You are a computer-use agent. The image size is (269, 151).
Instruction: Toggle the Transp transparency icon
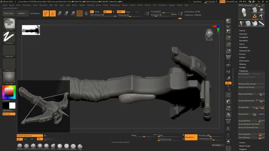pyautogui.click(x=228, y=128)
